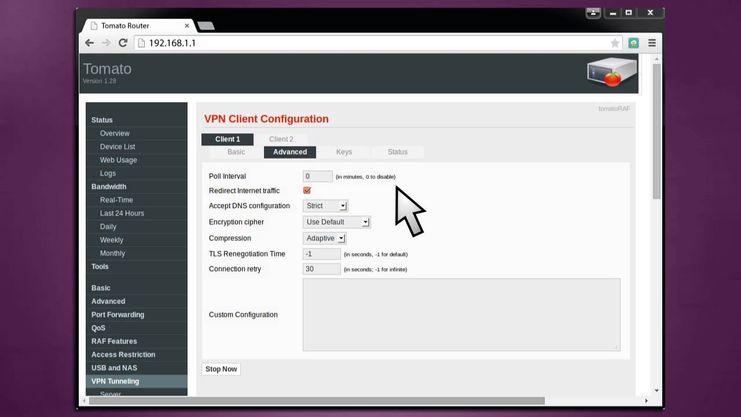The width and height of the screenshot is (741, 417).
Task: Open Accept DNS configuration dropdown
Action: pyautogui.click(x=325, y=206)
